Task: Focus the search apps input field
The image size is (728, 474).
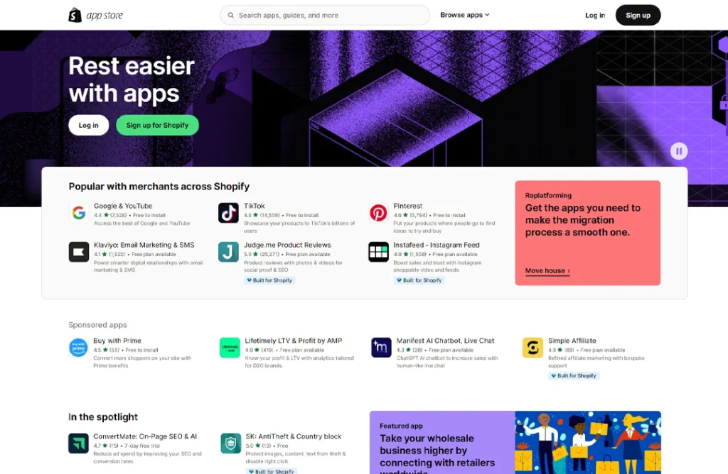Action: pos(327,15)
